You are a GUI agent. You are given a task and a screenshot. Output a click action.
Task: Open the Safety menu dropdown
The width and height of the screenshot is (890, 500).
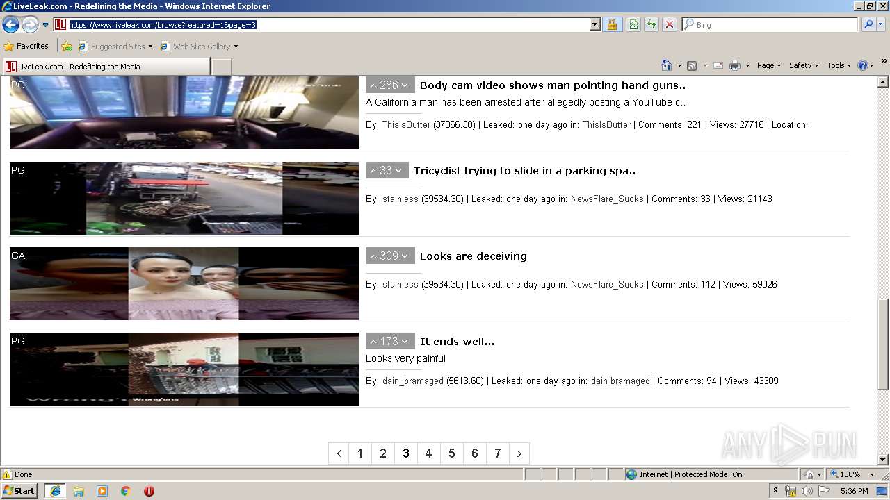pyautogui.click(x=804, y=65)
